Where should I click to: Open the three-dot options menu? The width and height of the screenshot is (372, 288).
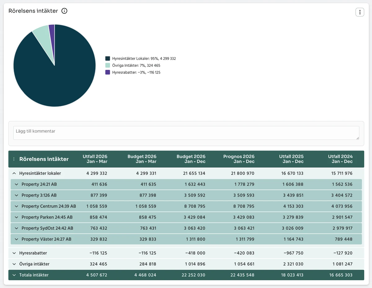click(x=360, y=12)
